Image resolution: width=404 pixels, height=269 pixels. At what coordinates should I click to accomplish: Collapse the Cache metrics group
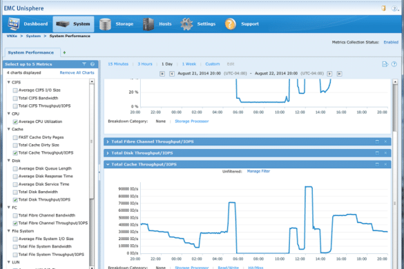coord(9,129)
